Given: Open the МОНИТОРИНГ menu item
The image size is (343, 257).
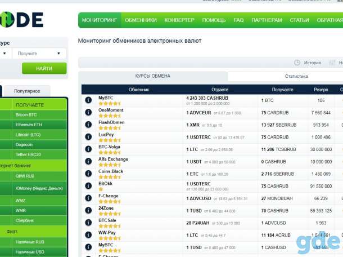Looking at the screenshot, I should tap(100, 20).
